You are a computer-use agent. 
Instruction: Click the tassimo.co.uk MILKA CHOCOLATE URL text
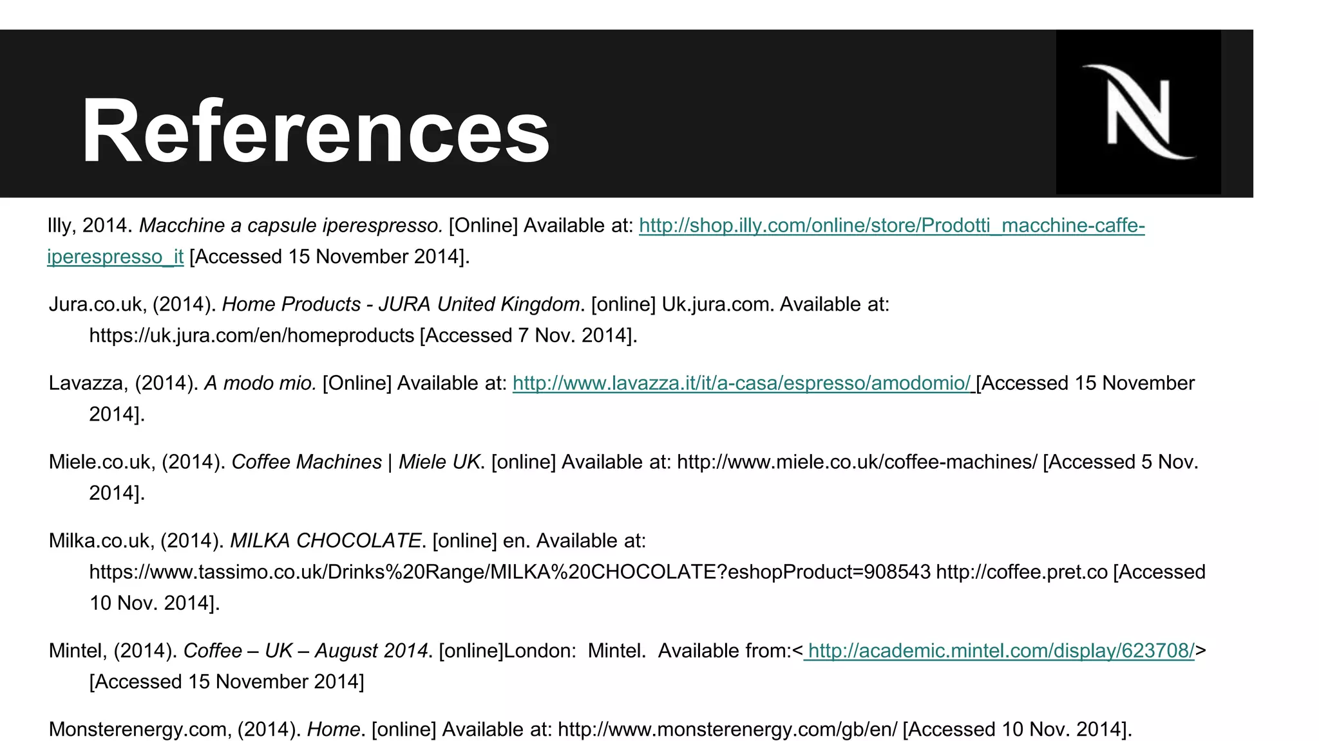[x=509, y=572]
